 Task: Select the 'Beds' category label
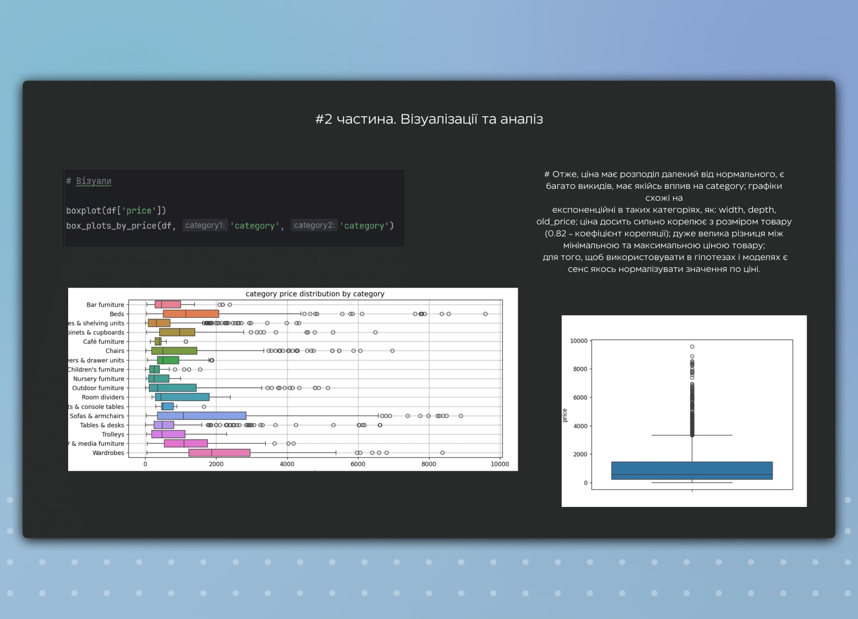pyautogui.click(x=117, y=314)
